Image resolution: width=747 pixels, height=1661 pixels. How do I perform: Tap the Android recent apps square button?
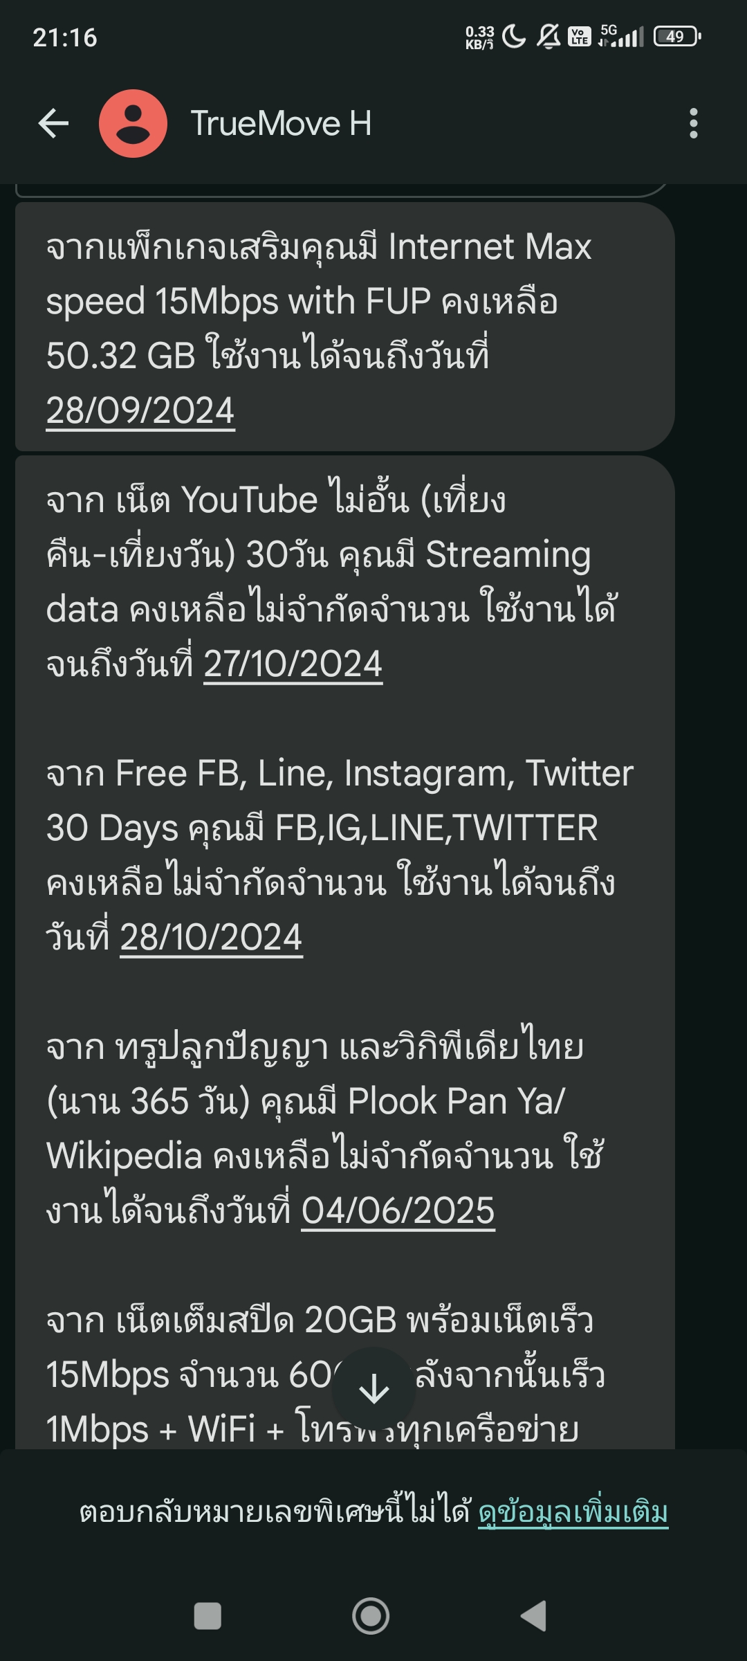(207, 1616)
